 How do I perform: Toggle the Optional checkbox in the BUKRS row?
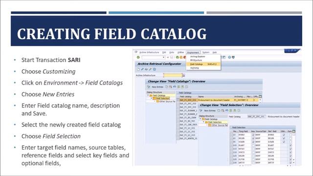(x=291, y=135)
